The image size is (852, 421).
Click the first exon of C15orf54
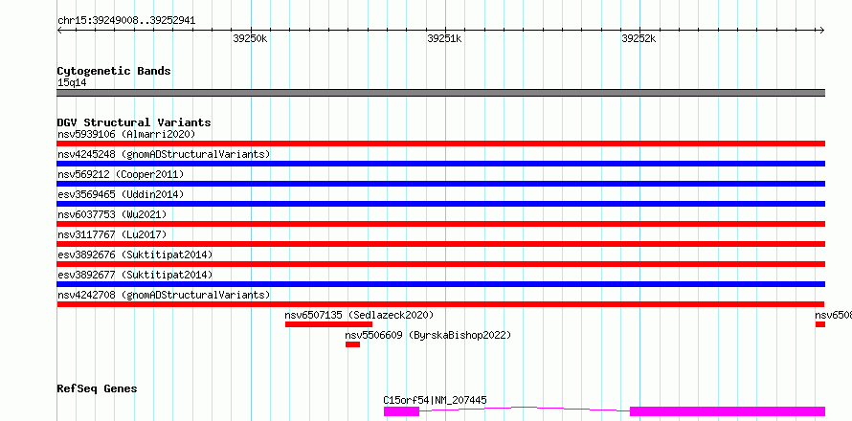(401, 411)
